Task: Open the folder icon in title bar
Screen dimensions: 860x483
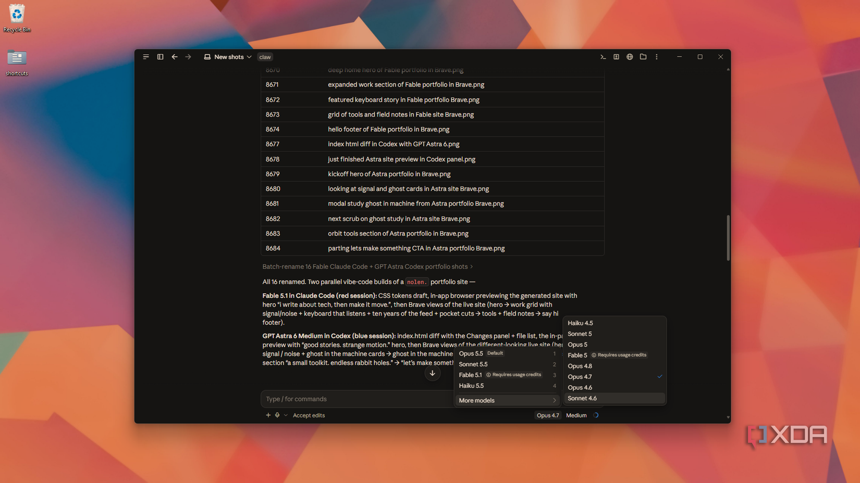Action: point(643,57)
